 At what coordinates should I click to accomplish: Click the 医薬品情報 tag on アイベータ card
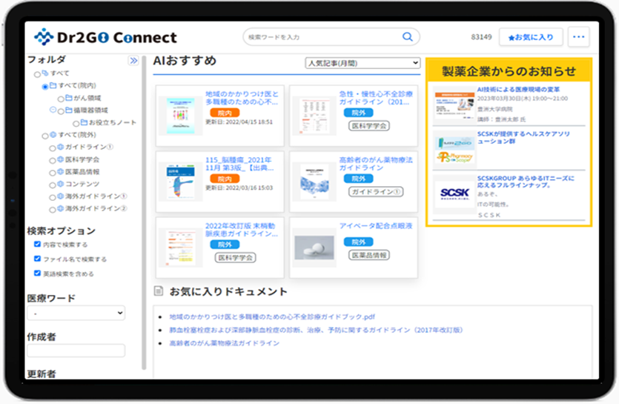click(x=370, y=255)
